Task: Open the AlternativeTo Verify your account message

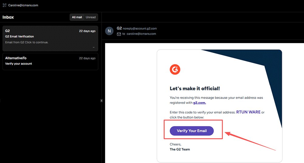Action: (x=50, y=61)
